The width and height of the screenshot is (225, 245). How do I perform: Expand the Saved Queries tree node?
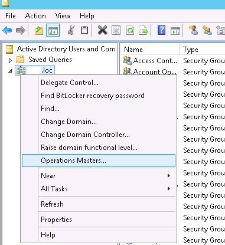point(10,60)
